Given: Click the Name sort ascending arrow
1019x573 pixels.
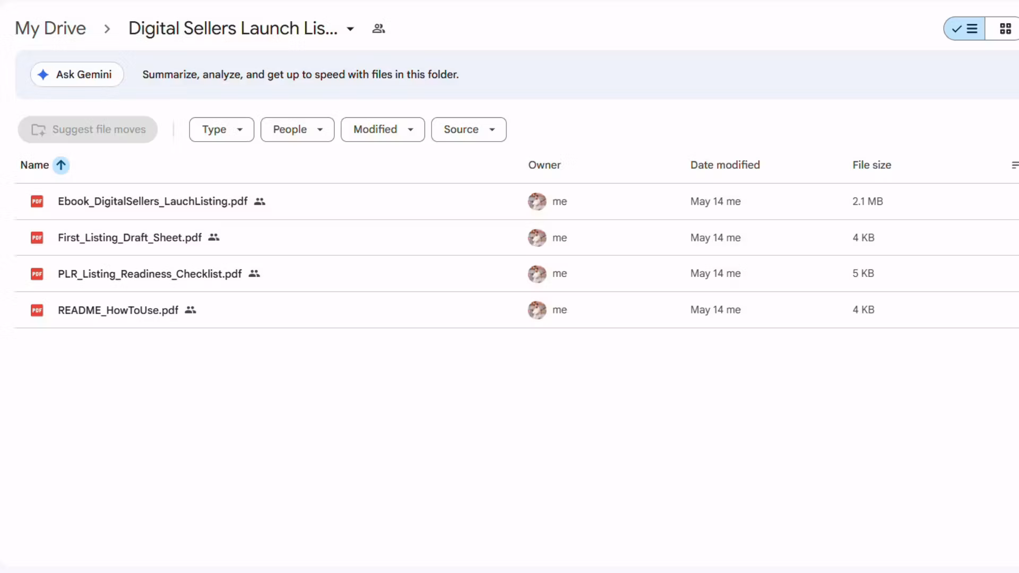Looking at the screenshot, I should click(x=61, y=166).
